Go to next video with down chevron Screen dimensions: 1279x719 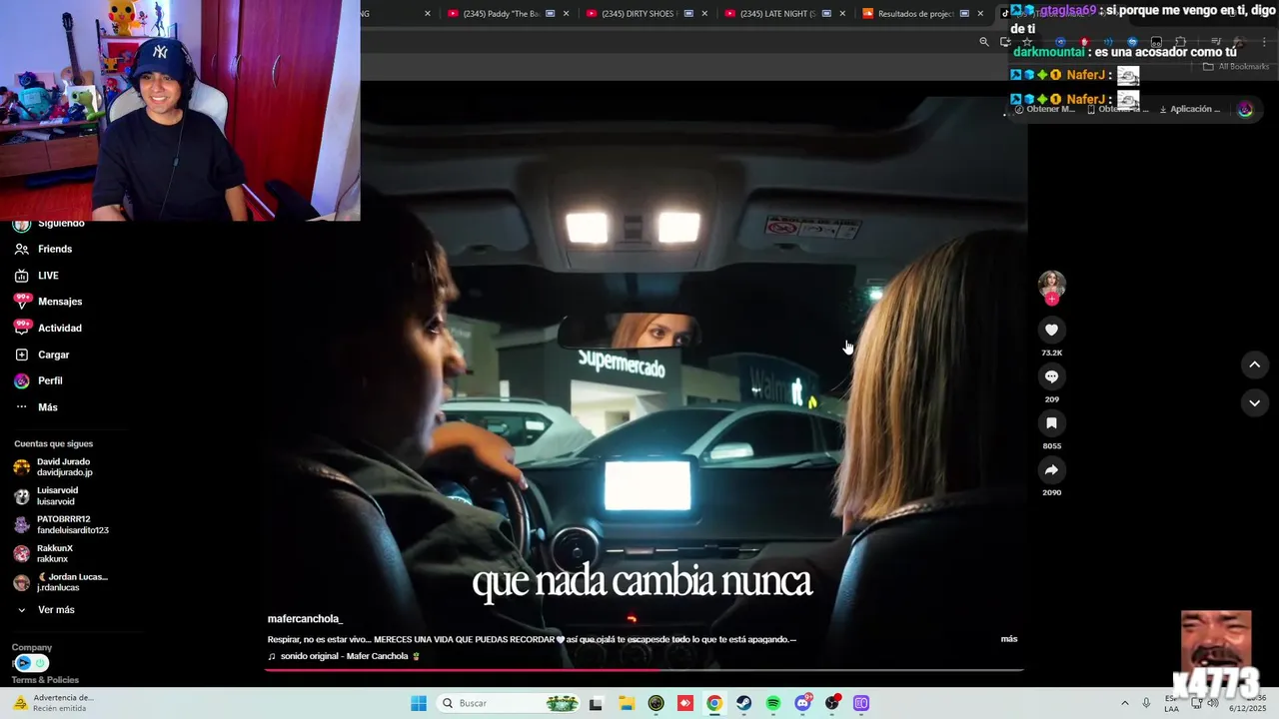[x=1255, y=402]
